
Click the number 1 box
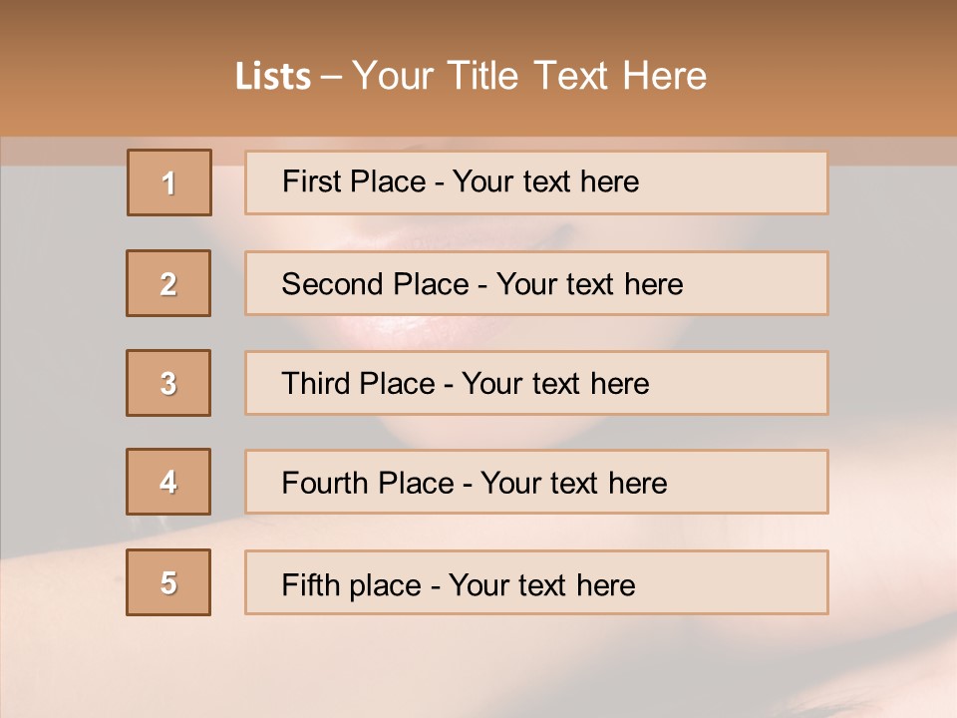[169, 182]
